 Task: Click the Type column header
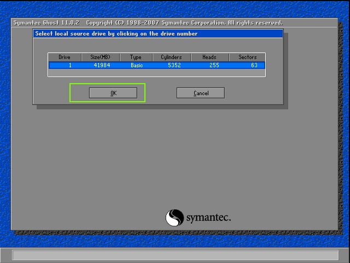136,57
